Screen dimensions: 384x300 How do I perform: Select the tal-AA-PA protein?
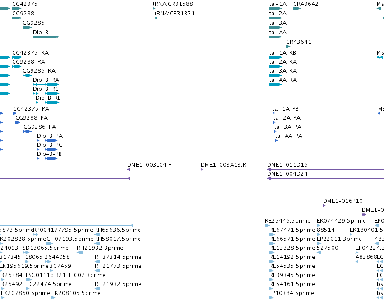pyautogui.click(x=276, y=141)
